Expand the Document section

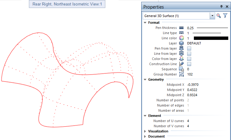click(x=145, y=136)
